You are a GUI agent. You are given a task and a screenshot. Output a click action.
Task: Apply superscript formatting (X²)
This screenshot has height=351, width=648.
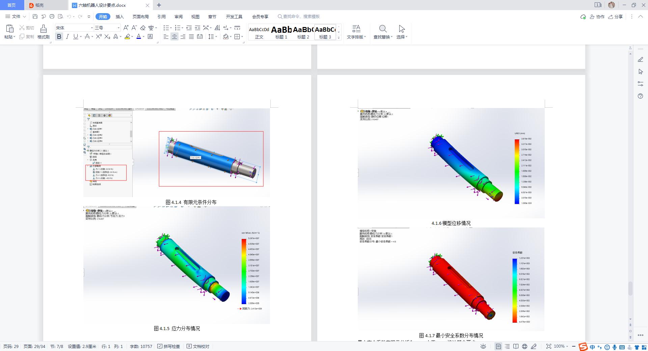[x=99, y=36]
